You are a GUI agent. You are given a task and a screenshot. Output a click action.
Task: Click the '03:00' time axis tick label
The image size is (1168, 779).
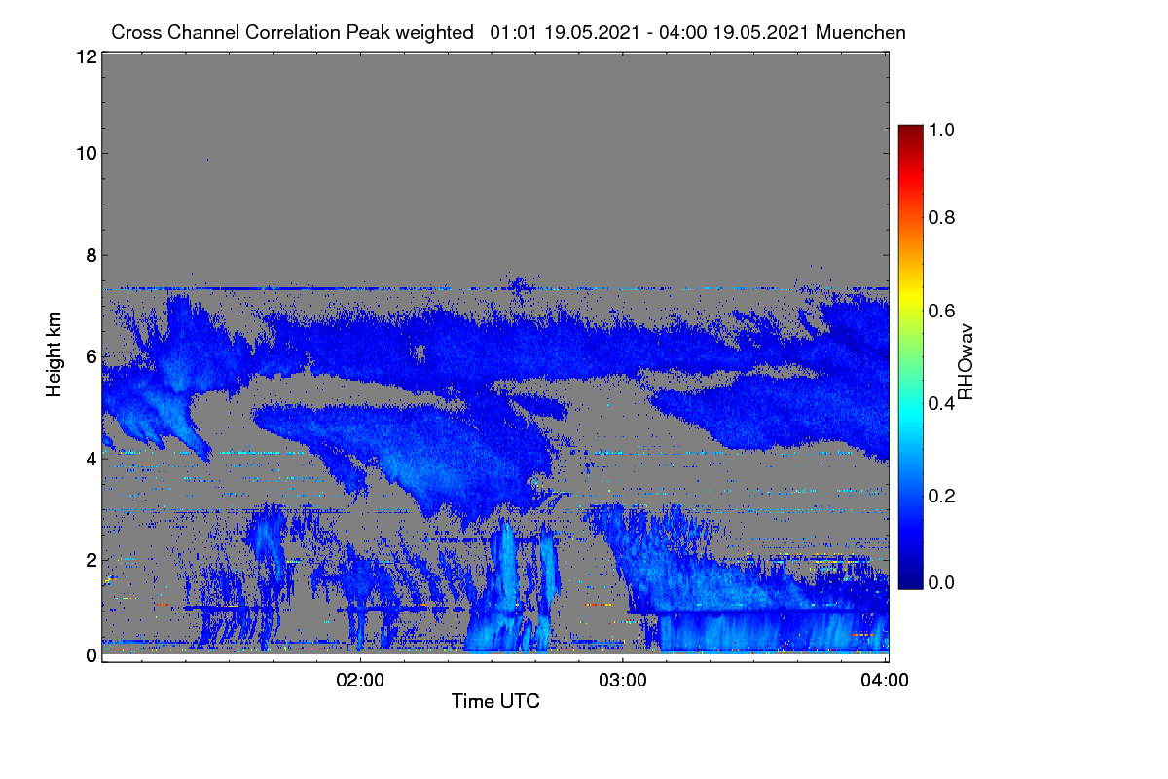click(623, 681)
